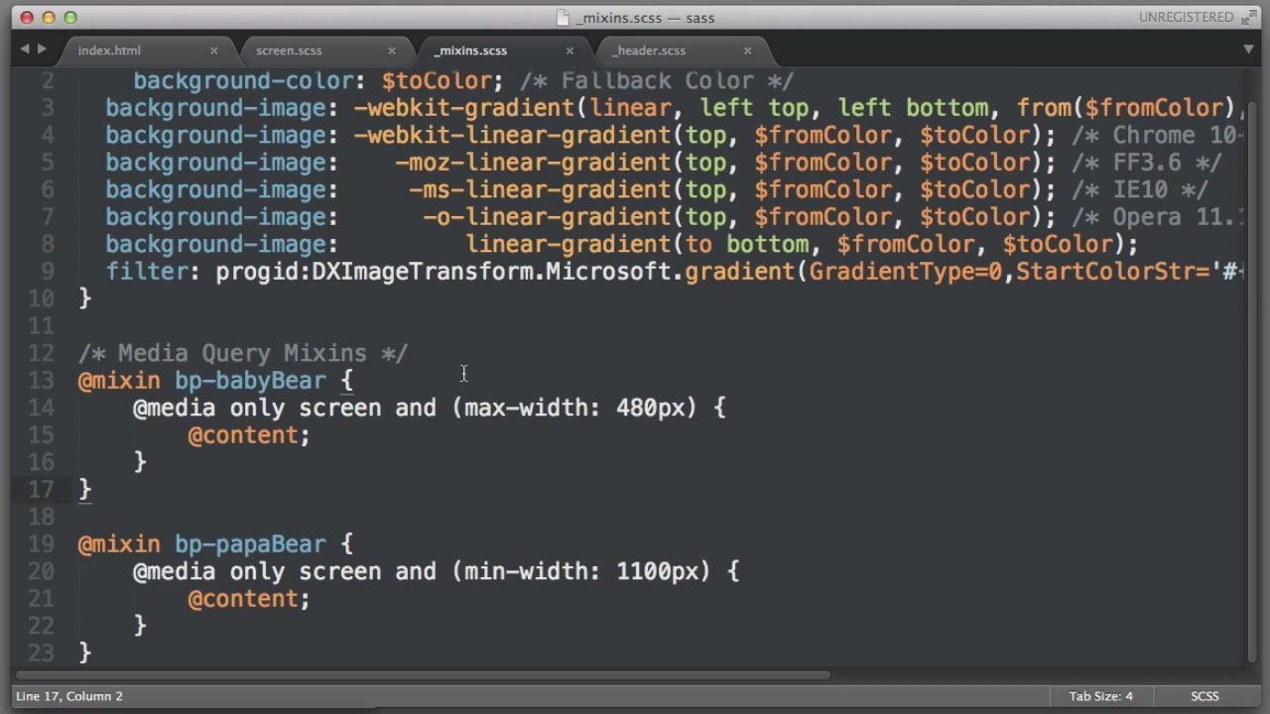The height and width of the screenshot is (714, 1270).
Task: Click the closing brace on line 17
Action: coord(84,490)
